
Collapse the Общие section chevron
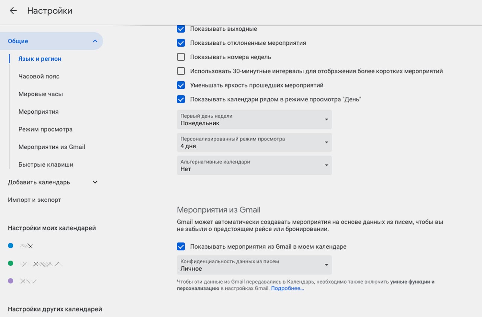95,41
